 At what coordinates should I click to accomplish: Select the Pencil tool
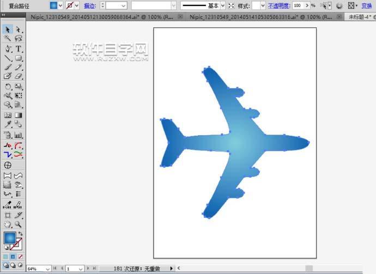(x=18, y=67)
